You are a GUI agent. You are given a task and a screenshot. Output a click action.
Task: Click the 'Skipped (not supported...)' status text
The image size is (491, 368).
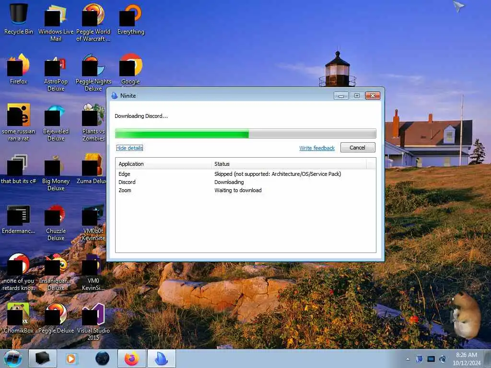278,174
